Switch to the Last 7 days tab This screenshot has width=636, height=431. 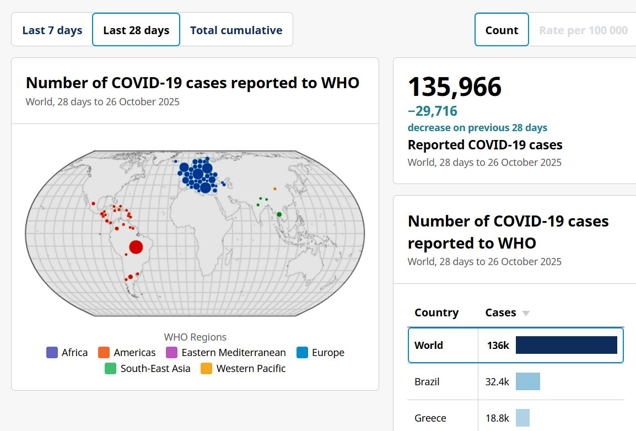[x=52, y=30]
